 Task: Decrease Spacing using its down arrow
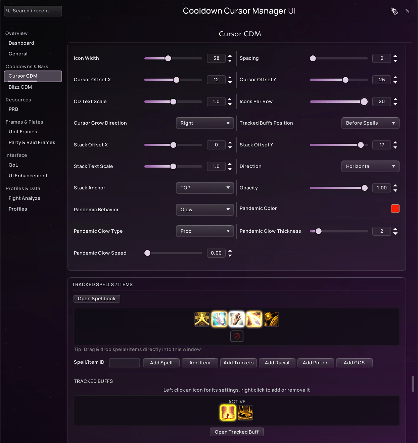(396, 61)
